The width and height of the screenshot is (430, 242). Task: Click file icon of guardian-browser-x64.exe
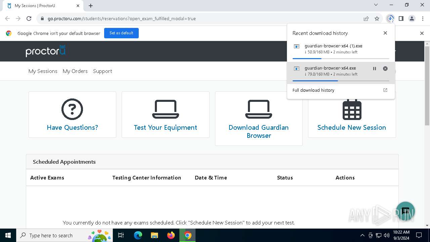coord(297,69)
